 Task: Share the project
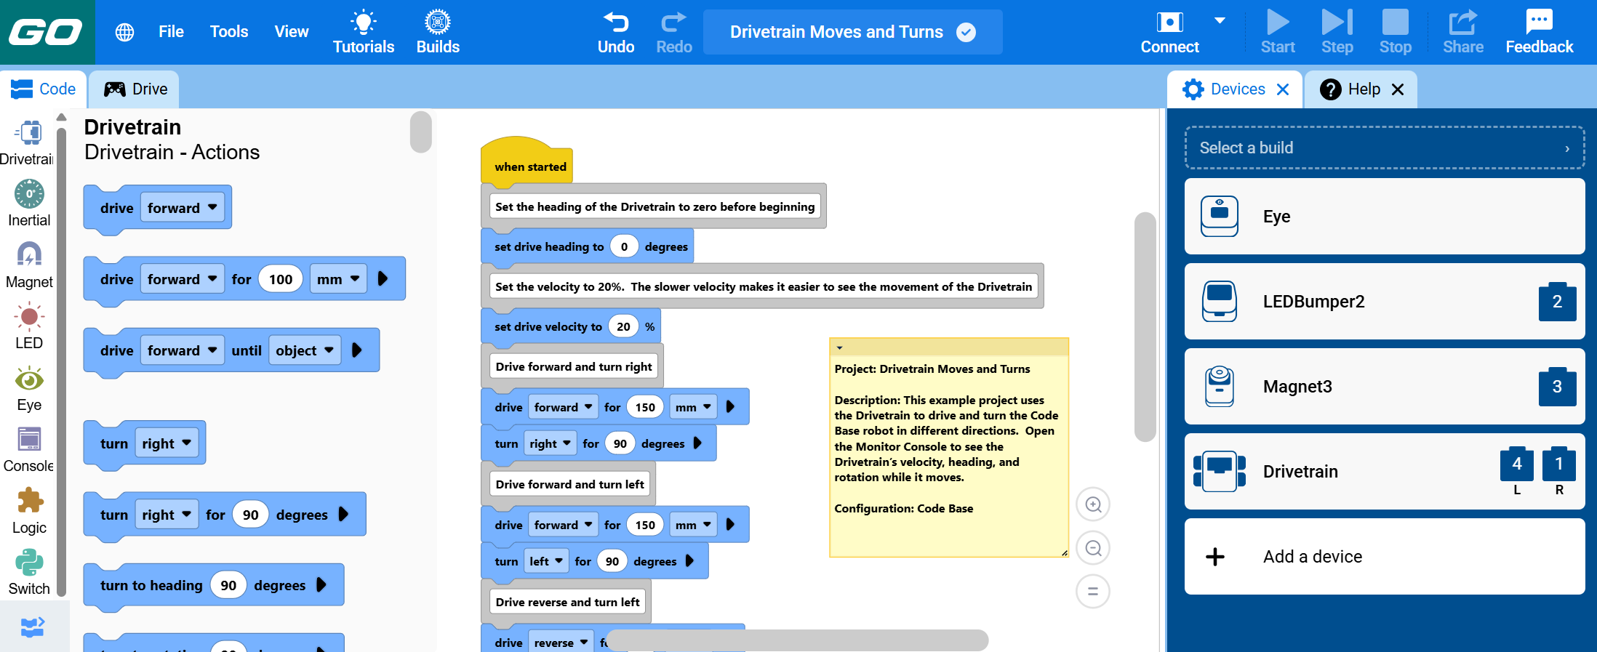click(x=1463, y=32)
